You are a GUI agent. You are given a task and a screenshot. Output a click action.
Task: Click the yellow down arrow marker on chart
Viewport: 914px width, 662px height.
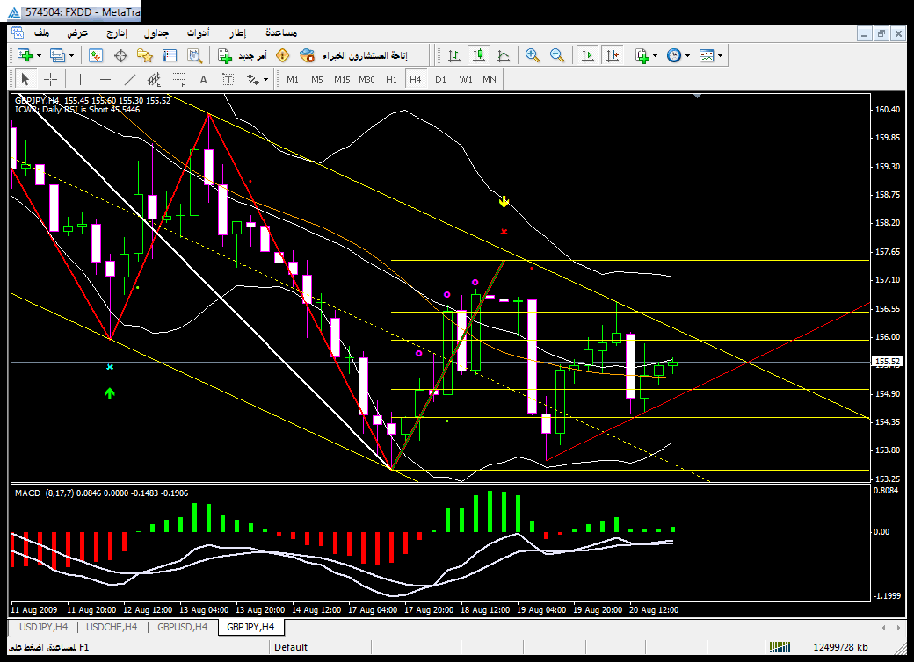tap(504, 201)
